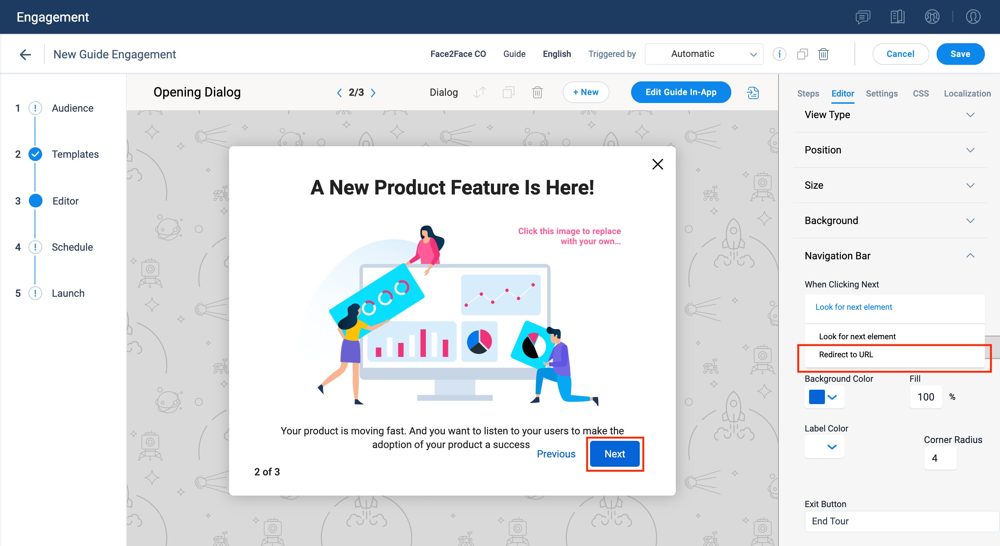This screenshot has height=546, width=1000.
Task: Open the Triggered by Automatic dropdown
Action: click(704, 54)
